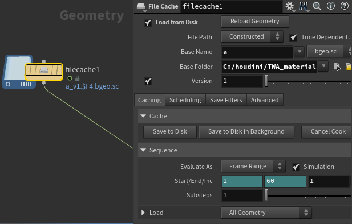Viewport: 352px width, 224px height.
Task: Click the node name field filecache1
Action: (x=232, y=6)
